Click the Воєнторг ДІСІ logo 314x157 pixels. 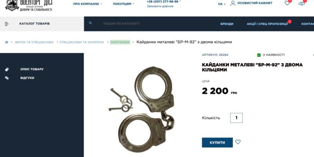29,5
